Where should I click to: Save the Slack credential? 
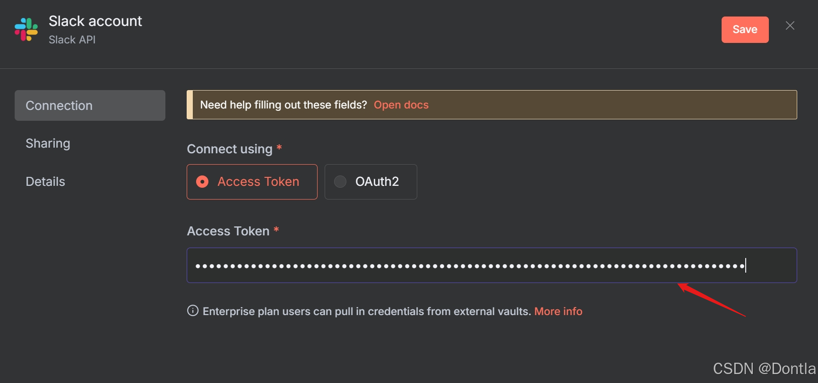pos(745,30)
